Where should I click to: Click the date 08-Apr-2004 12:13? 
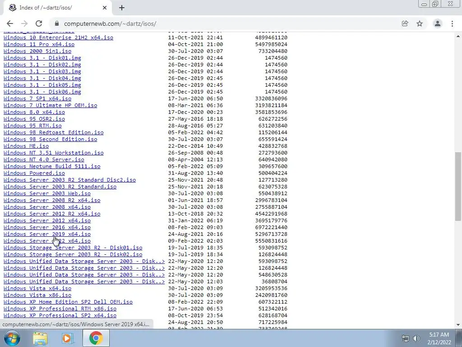click(195, 159)
